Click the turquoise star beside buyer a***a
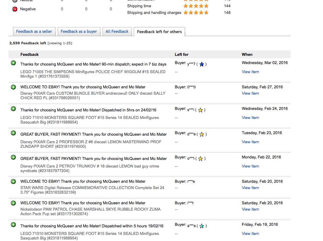 click(x=201, y=226)
